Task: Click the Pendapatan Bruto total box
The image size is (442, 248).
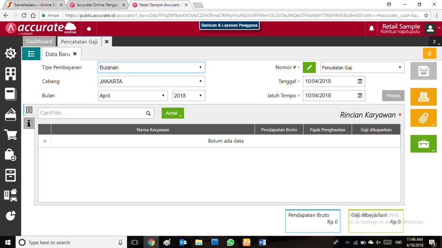Action: tap(313, 221)
